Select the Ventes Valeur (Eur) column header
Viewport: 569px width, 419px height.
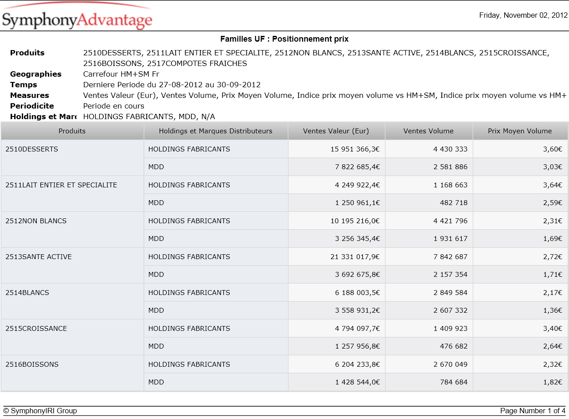336,131
